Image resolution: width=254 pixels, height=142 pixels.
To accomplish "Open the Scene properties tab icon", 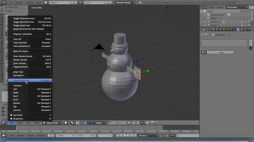I will coord(217,30).
